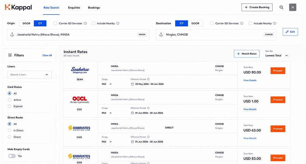Proceed with USD 1.00 OOCL rate
This screenshot has width=306, height=164.
point(278,100)
